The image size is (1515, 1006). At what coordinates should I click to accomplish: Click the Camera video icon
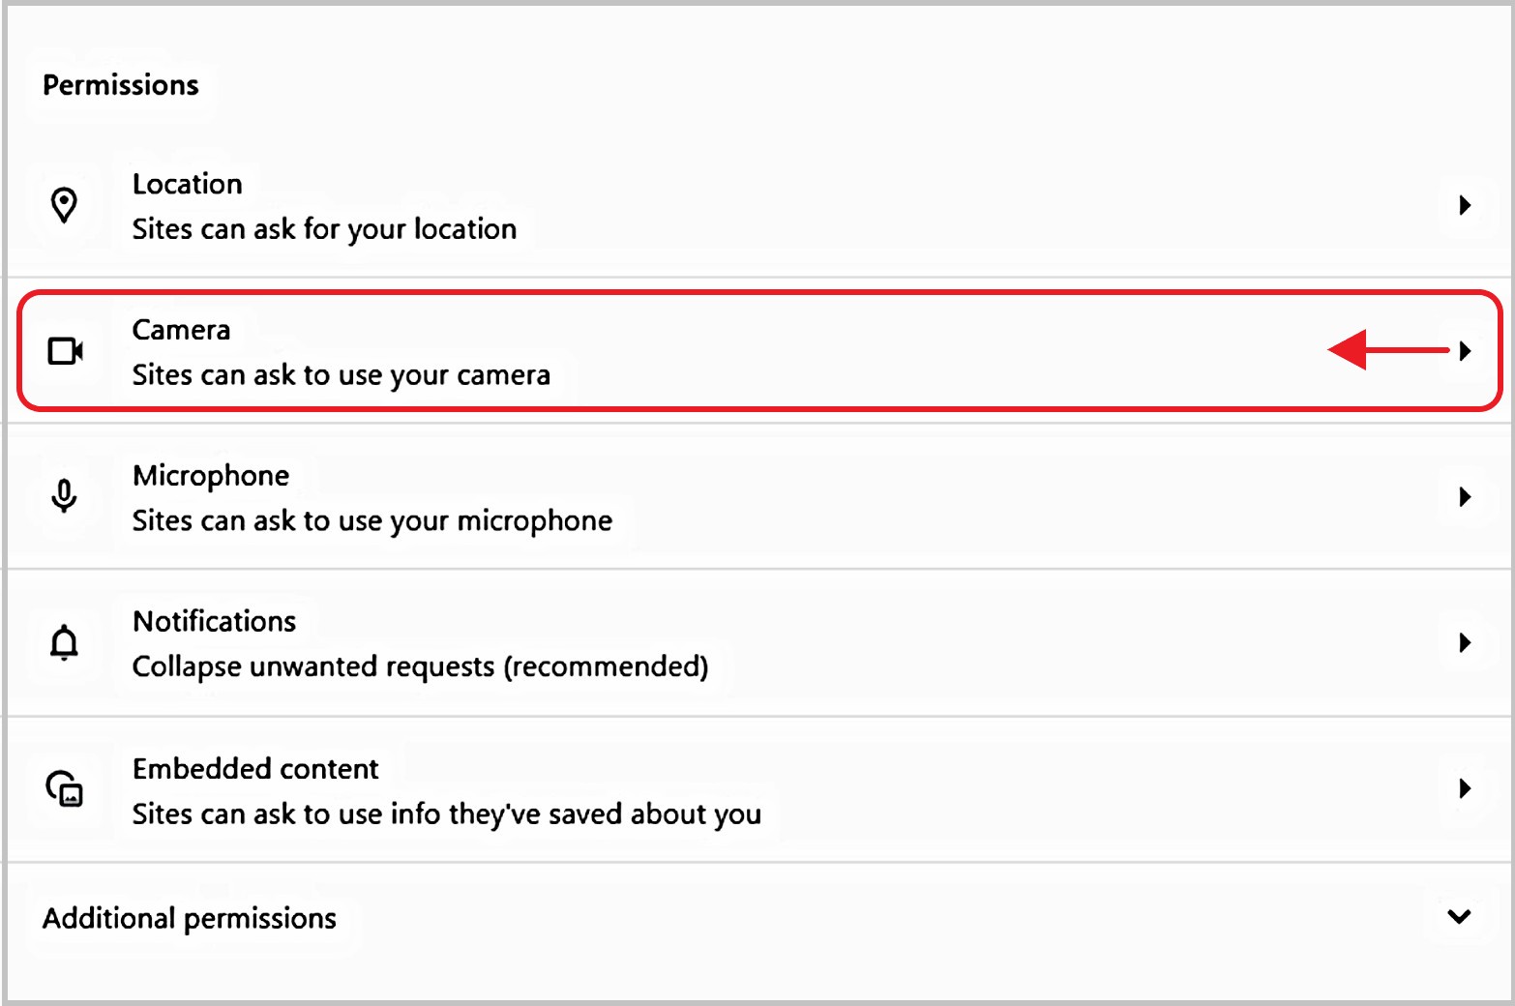[x=66, y=351]
